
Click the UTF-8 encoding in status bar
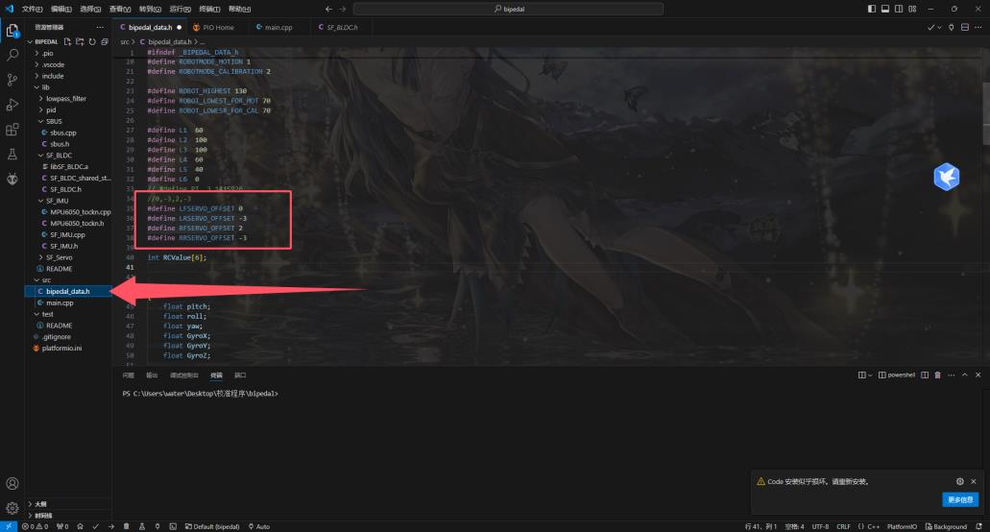(x=820, y=526)
